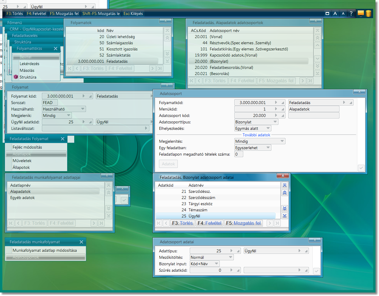Click the Adatok button in Adatcsoport window

pos(168,164)
